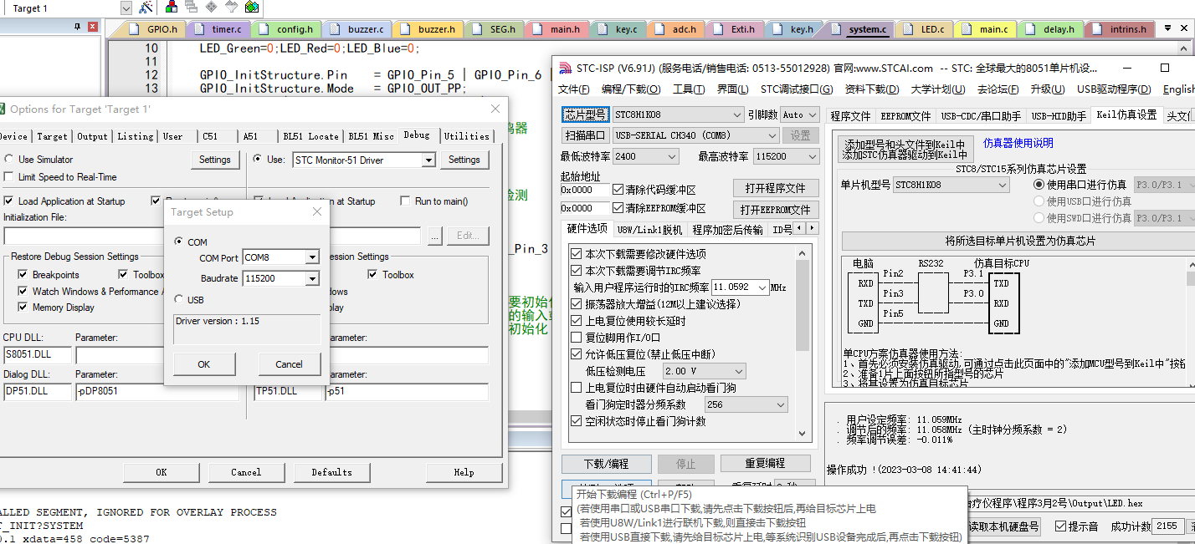Click the STC-ISP application icon in title bar
Viewport: 1195px width, 544px height.
point(566,68)
